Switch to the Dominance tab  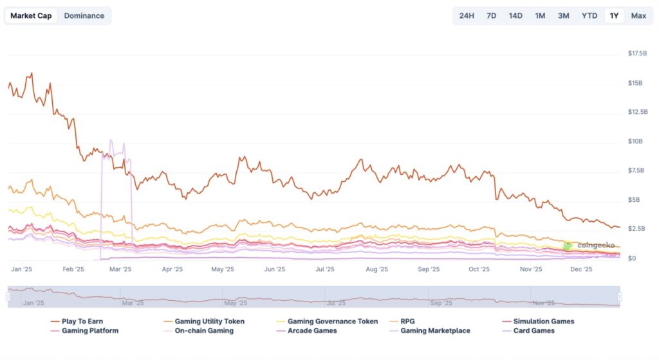point(84,15)
